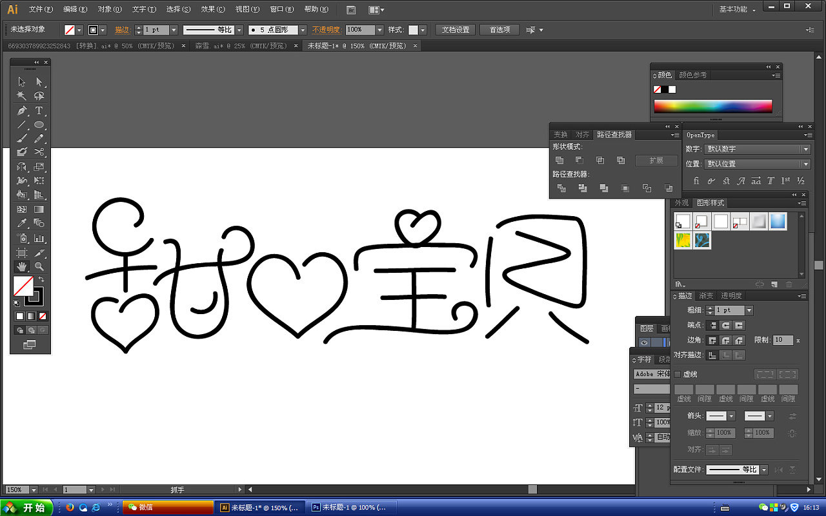Open stroke weight dropdown in control bar

click(174, 30)
